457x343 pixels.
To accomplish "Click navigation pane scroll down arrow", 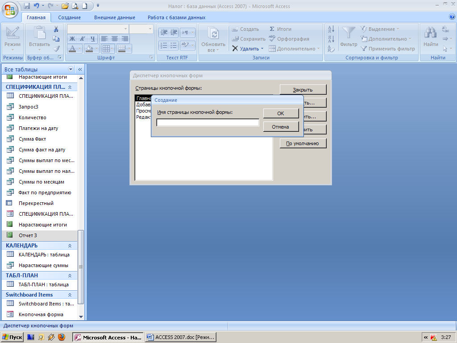I will (x=81, y=317).
